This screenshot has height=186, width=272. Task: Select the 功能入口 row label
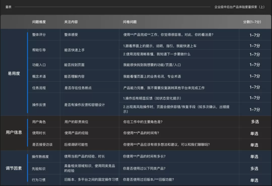[x=39, y=65]
